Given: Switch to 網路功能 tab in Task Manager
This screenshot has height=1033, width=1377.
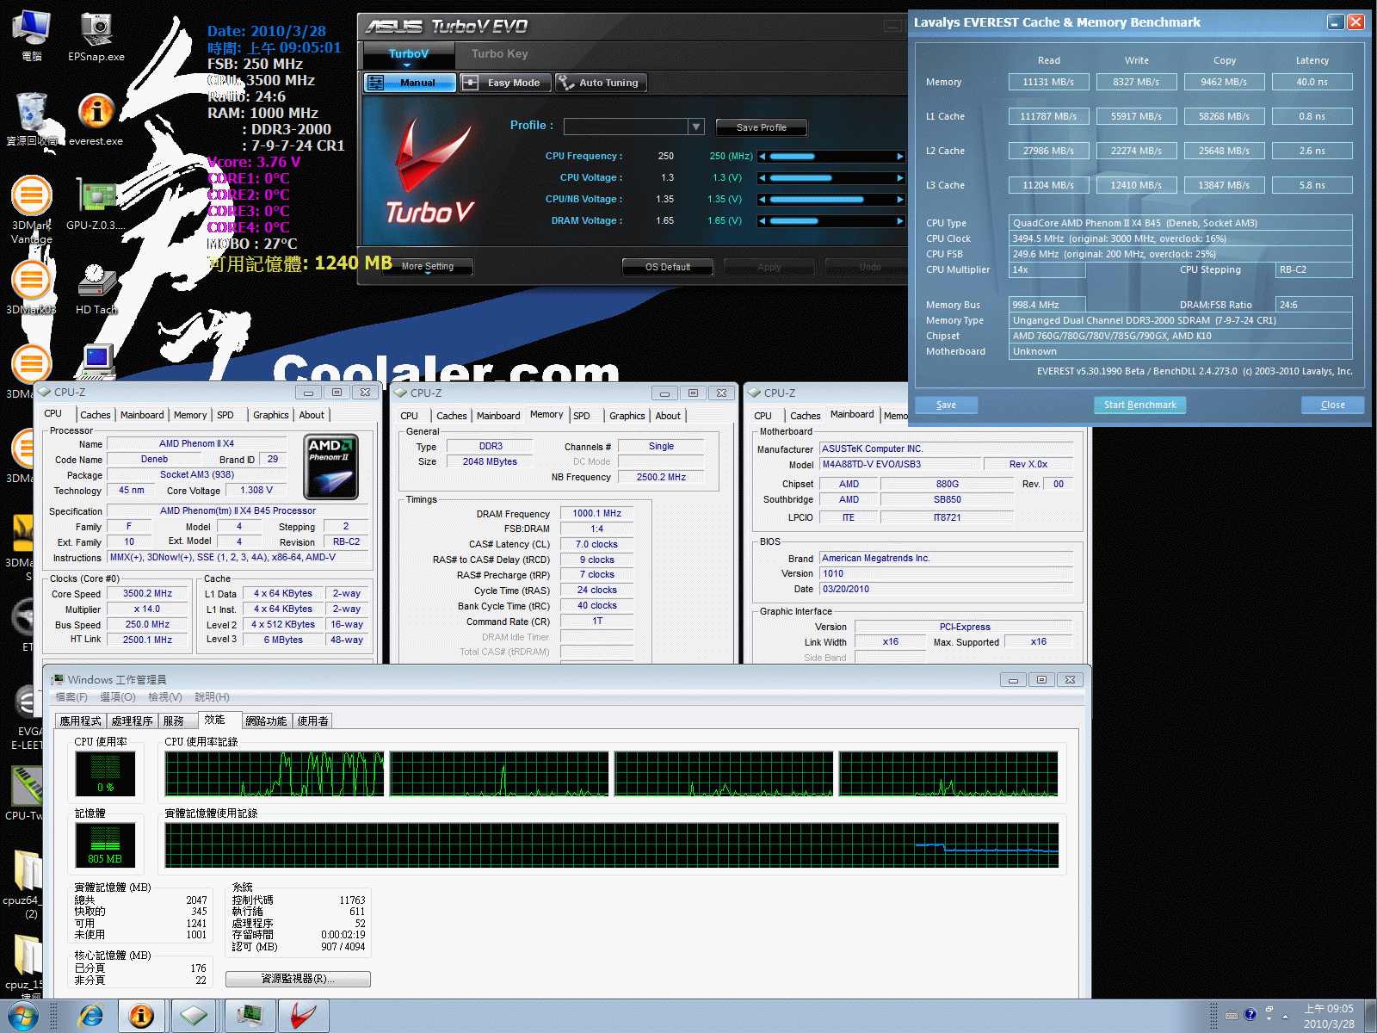Looking at the screenshot, I should click(x=265, y=721).
